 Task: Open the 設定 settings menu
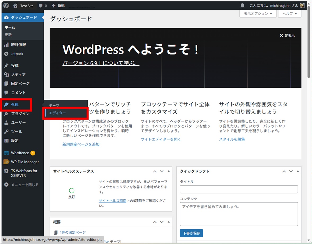tap(15, 141)
